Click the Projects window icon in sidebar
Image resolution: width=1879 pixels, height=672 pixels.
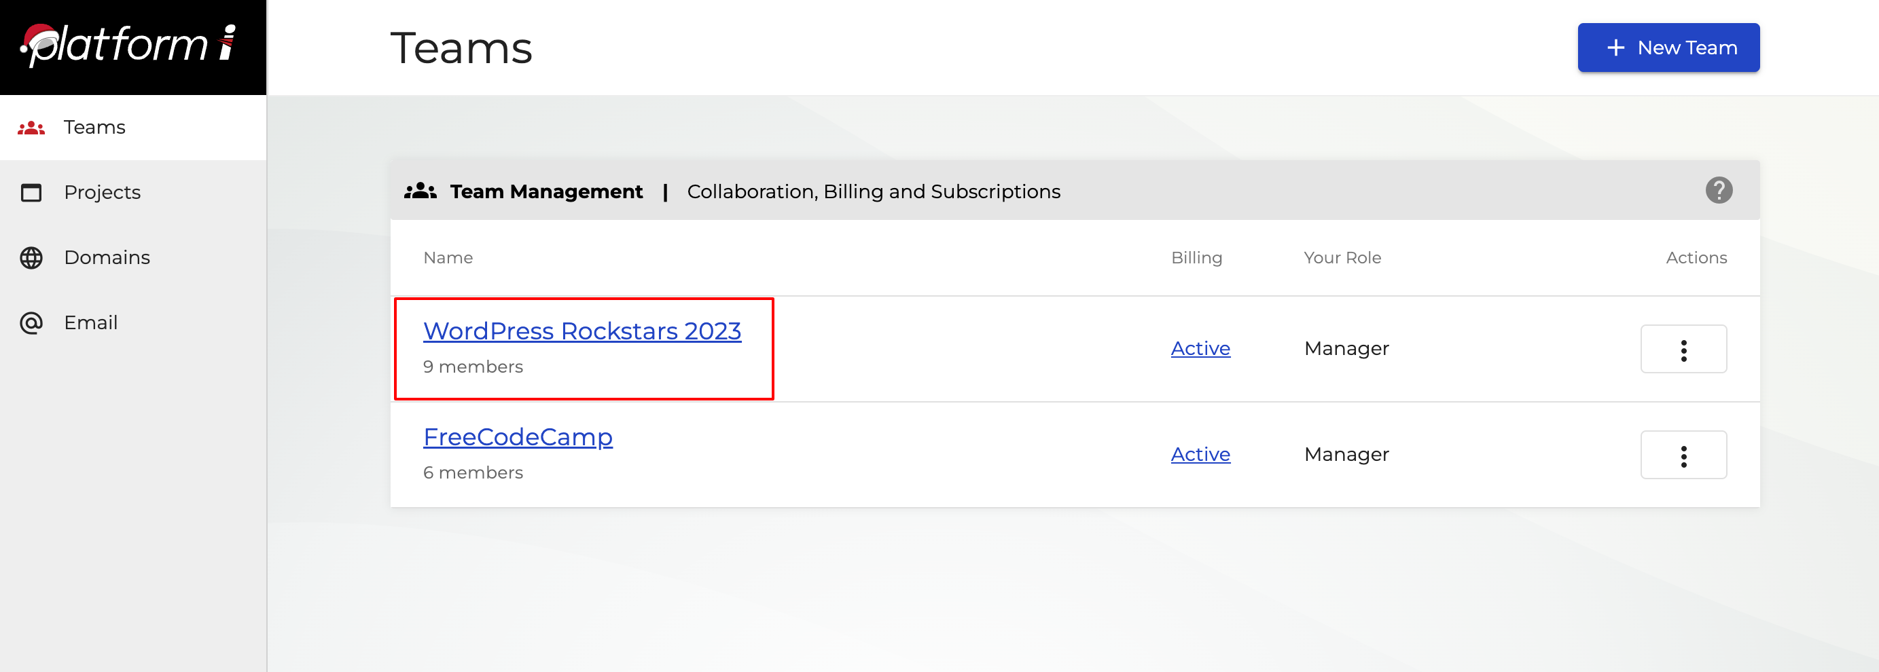click(31, 193)
